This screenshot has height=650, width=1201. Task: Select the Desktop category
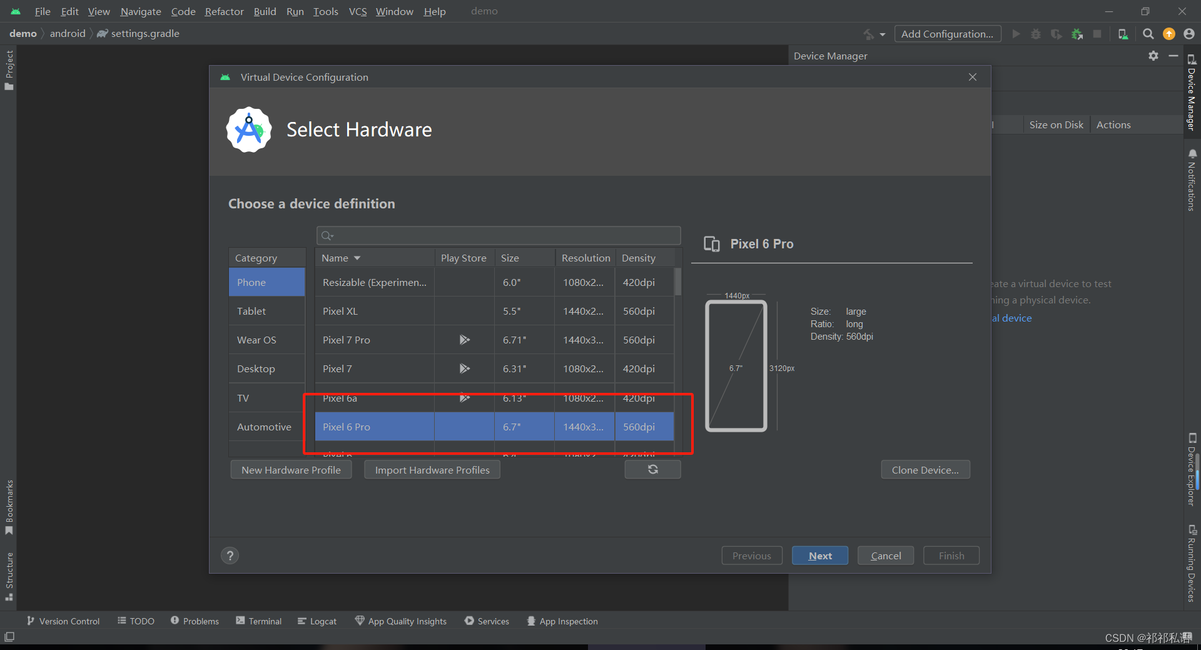[266, 368]
